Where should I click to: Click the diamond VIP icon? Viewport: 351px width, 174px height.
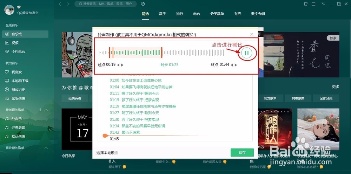pos(19,7)
